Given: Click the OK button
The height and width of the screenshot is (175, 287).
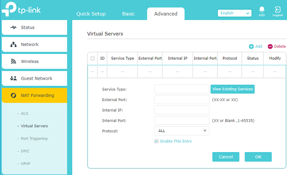Looking at the screenshot, I should [x=258, y=157].
